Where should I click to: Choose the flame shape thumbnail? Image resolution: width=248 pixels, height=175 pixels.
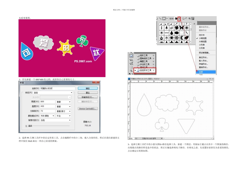(162, 38)
